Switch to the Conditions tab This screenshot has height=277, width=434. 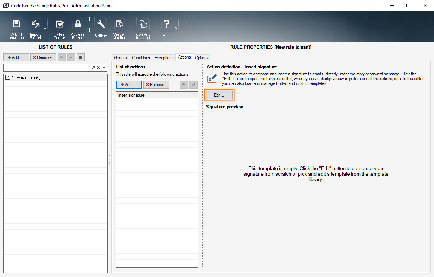tap(141, 58)
